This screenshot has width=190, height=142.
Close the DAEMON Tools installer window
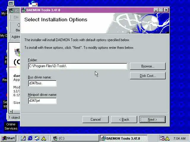pyautogui.click(x=166, y=10)
